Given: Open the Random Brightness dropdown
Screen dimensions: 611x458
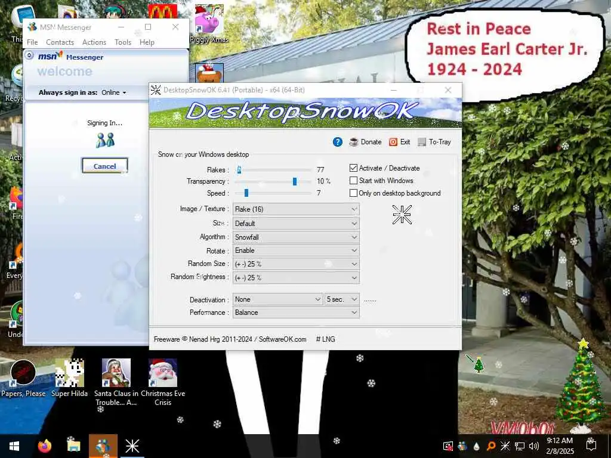Looking at the screenshot, I should [296, 278].
